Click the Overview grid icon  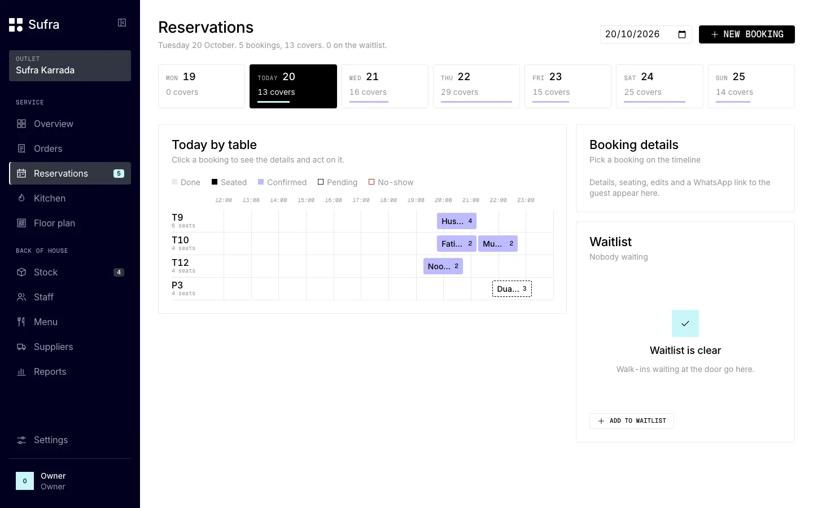[21, 124]
